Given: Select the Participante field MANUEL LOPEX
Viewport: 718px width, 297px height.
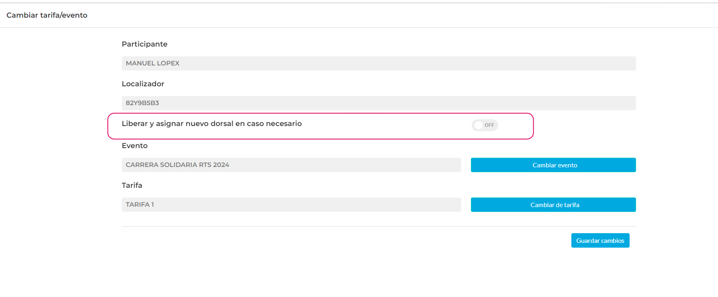Looking at the screenshot, I should (x=378, y=63).
